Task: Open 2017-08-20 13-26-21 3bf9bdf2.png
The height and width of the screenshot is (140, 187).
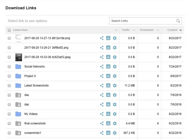Action: (x=46, y=48)
